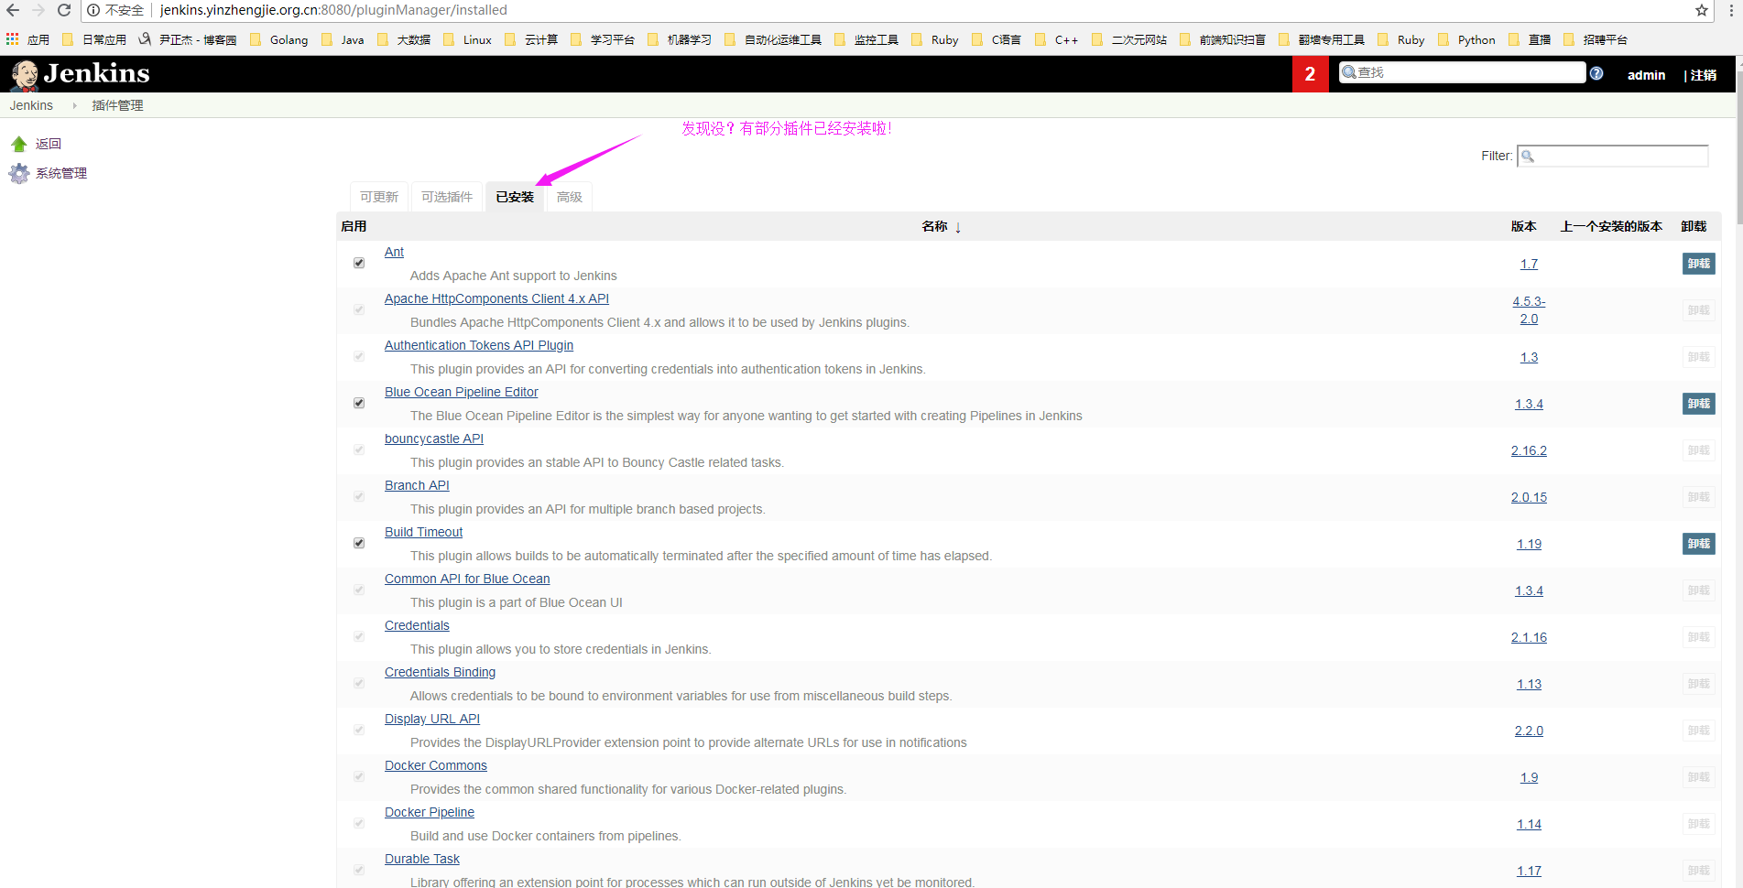Click the Apache HttpComponents Client checkbox

click(359, 309)
